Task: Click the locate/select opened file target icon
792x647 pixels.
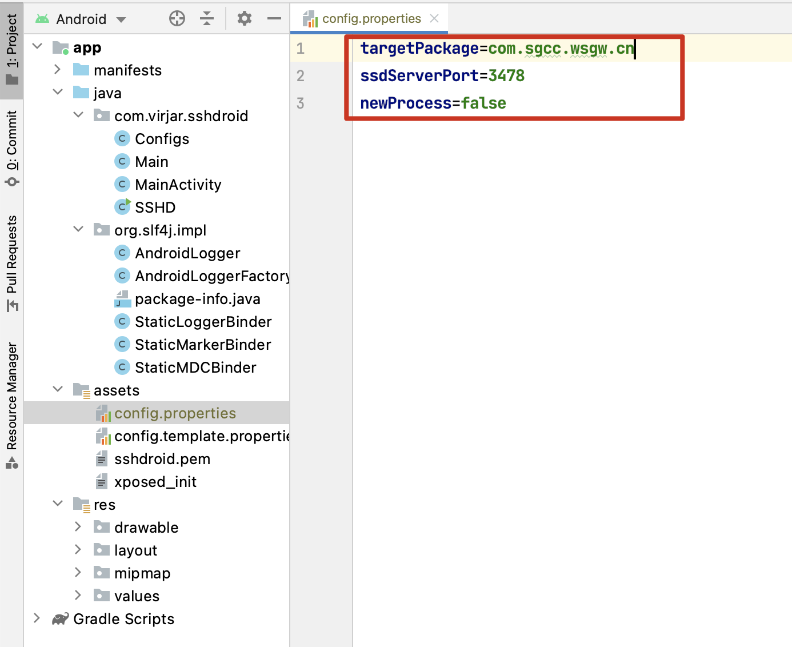Action: (177, 19)
